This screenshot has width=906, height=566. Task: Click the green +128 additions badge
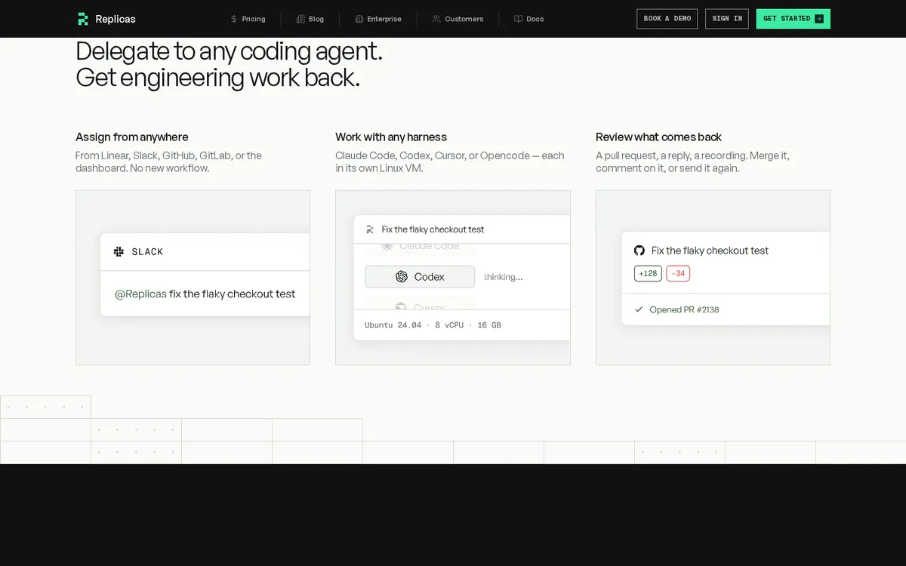pos(648,273)
